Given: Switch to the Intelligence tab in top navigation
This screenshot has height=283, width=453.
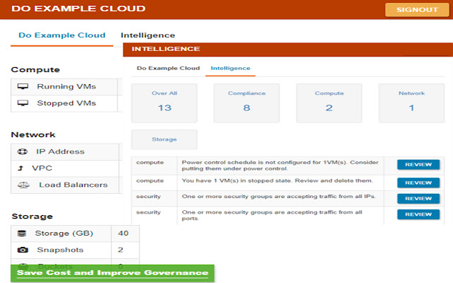Looking at the screenshot, I should [147, 35].
